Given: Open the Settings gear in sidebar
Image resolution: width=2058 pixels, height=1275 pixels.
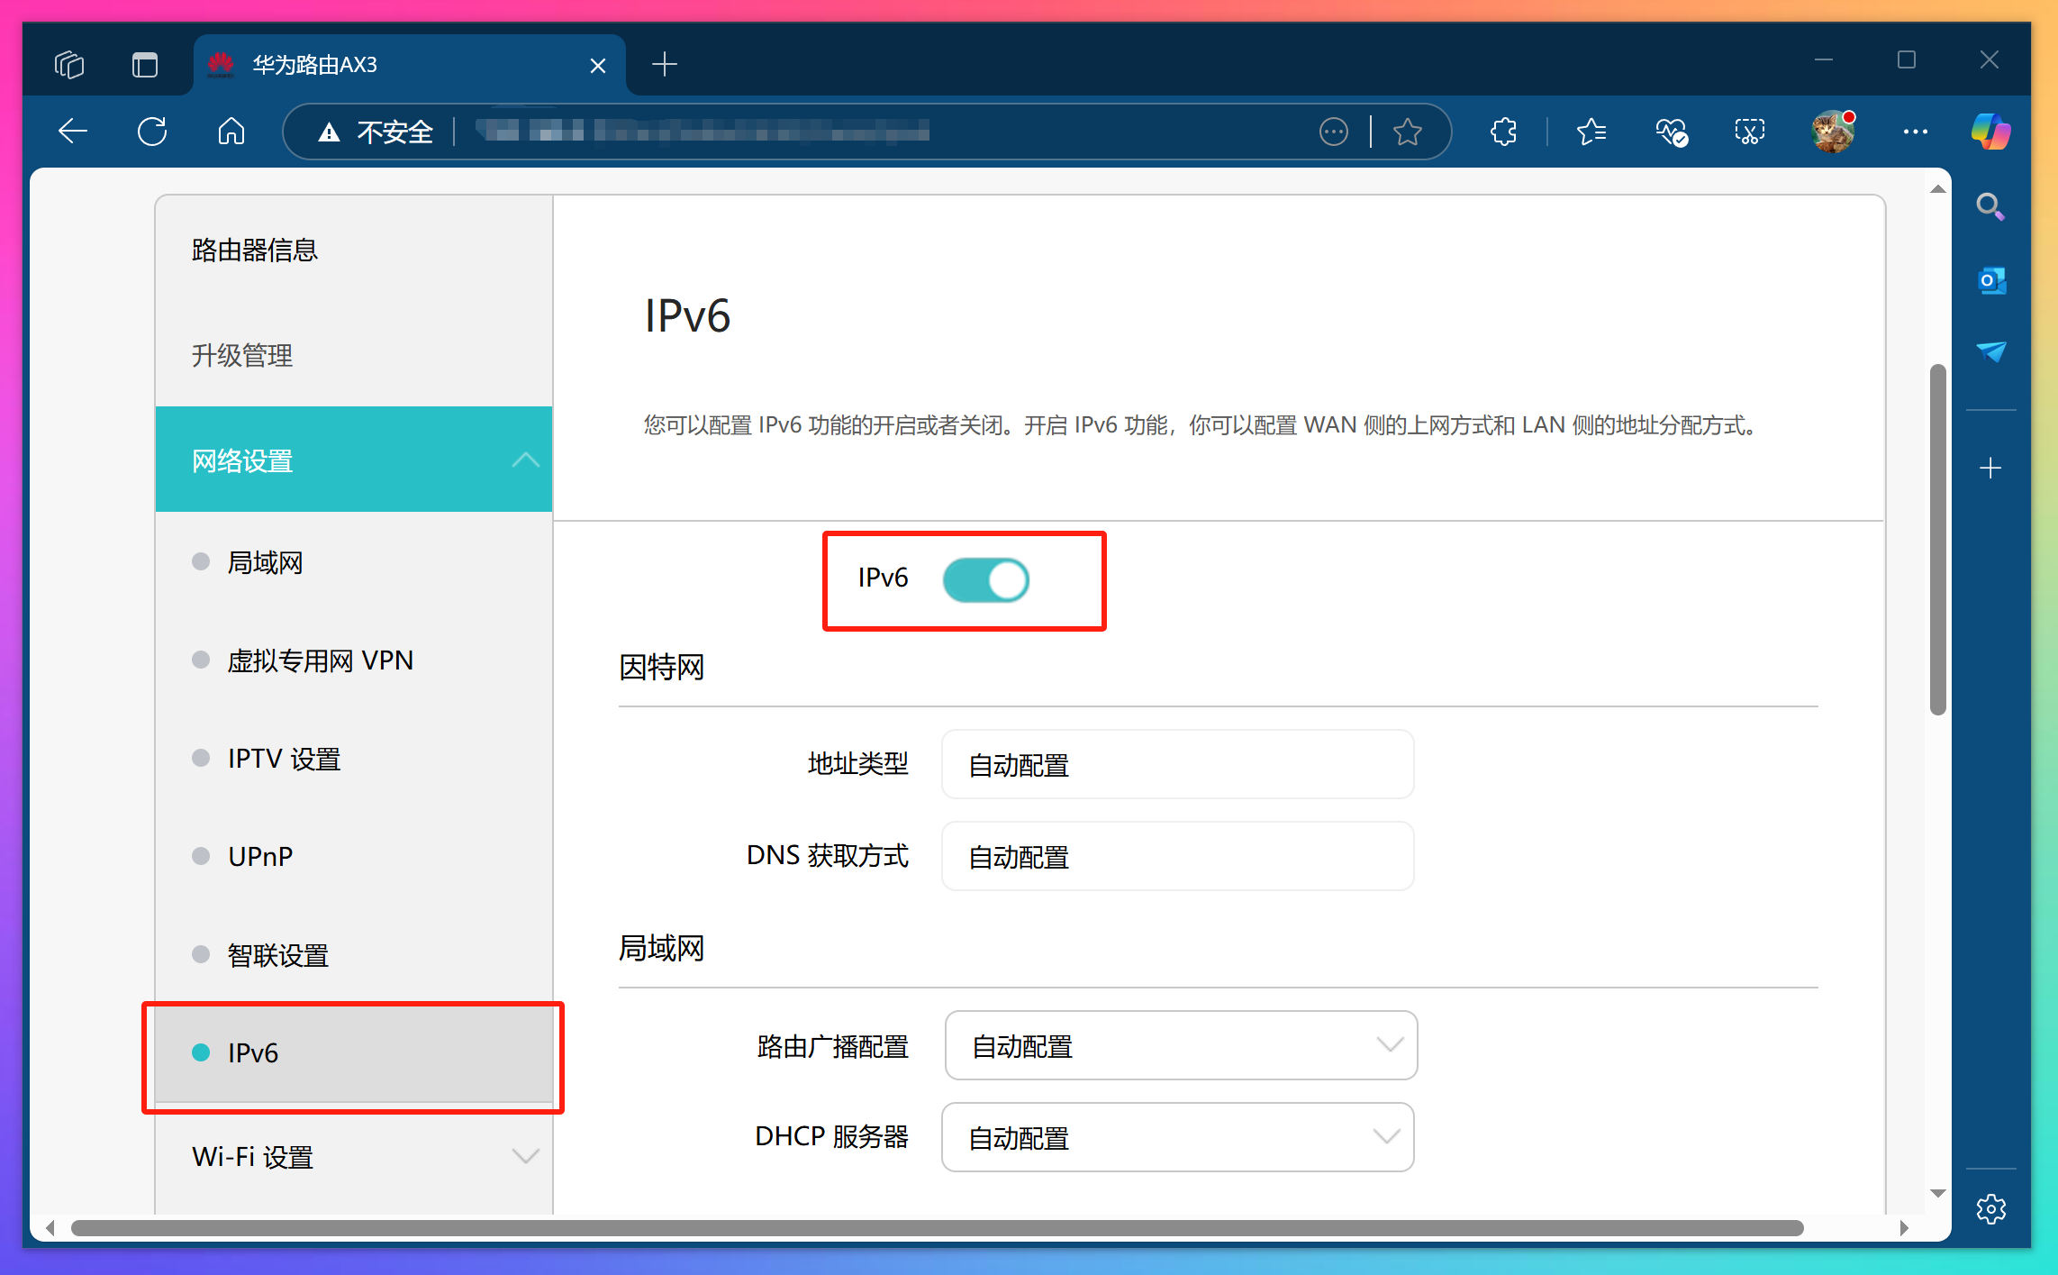Looking at the screenshot, I should [x=1991, y=1209].
